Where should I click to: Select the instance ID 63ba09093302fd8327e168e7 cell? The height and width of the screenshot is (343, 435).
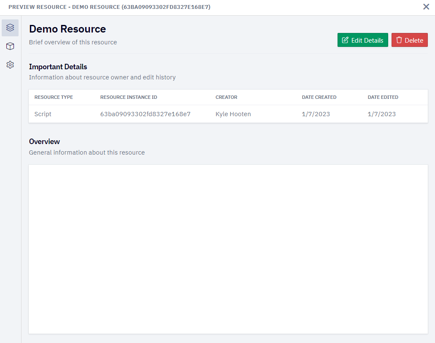pyautogui.click(x=146, y=114)
